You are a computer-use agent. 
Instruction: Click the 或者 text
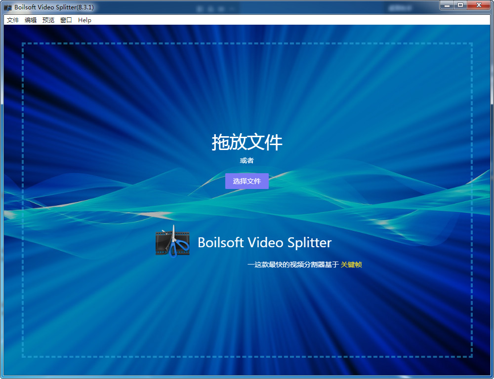pyautogui.click(x=247, y=160)
